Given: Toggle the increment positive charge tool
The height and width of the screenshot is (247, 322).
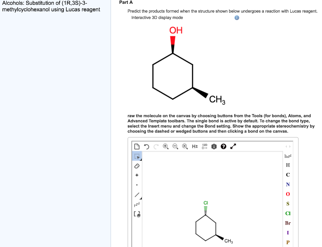Looking at the screenshot, I should [x=137, y=175].
